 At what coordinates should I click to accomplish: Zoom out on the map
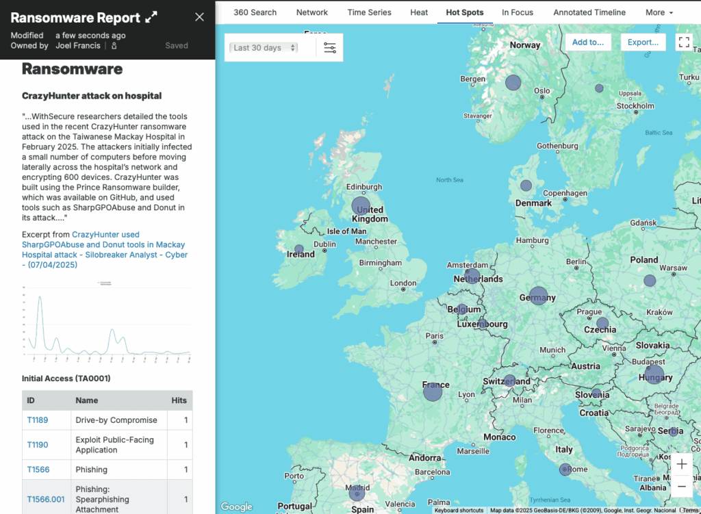682,487
